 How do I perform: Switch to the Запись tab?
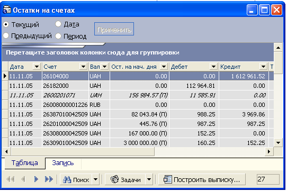click(63, 163)
